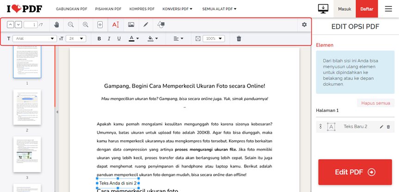The image size is (399, 192).
Task: Click the Daftar sign-up button
Action: [367, 9]
